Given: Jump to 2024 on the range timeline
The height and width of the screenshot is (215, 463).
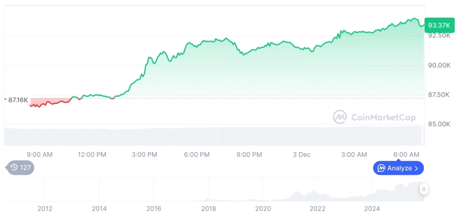Looking at the screenshot, I should click(x=372, y=209).
